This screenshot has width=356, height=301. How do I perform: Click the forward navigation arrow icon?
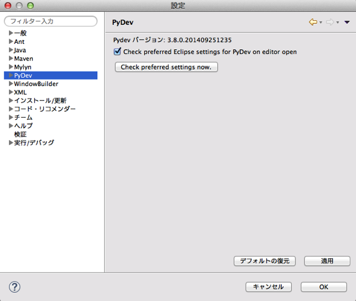pos(330,22)
